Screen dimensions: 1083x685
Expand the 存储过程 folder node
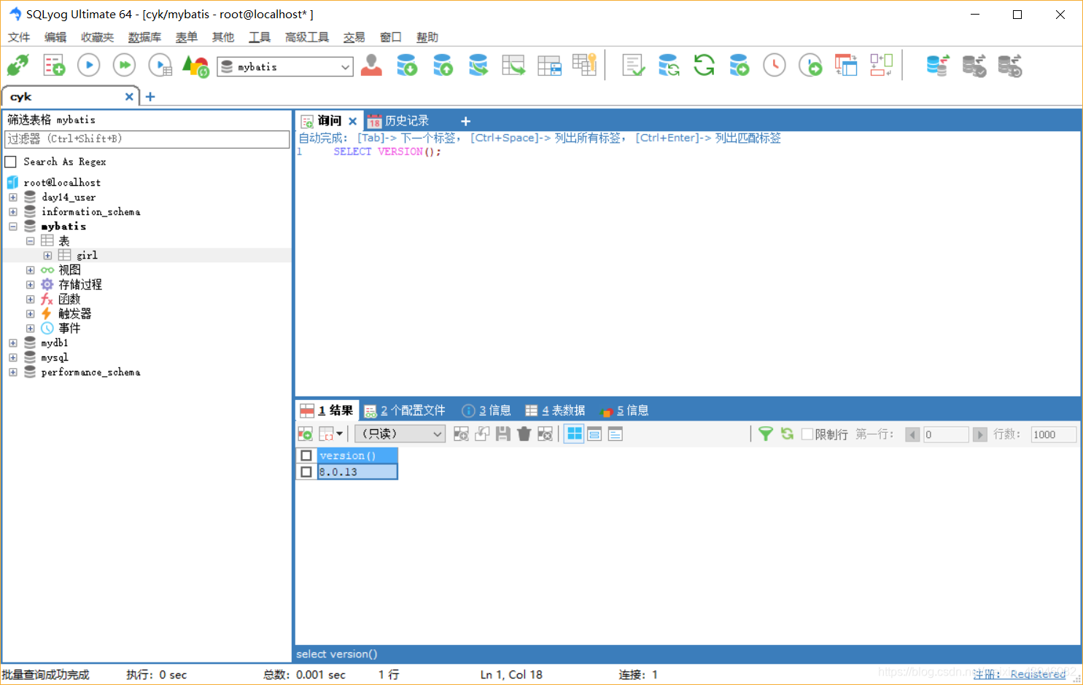point(31,285)
